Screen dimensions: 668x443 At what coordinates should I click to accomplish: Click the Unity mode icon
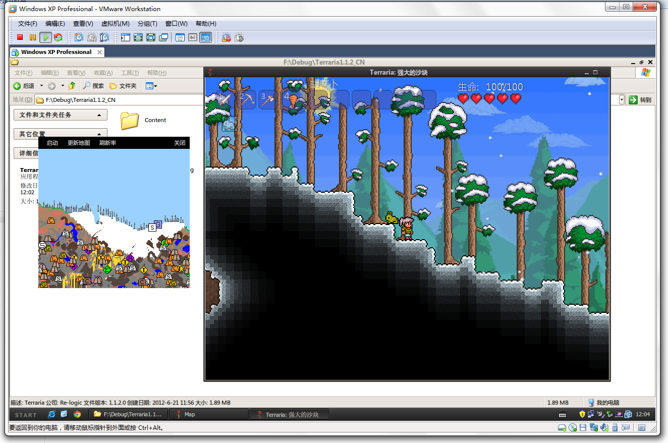point(163,37)
